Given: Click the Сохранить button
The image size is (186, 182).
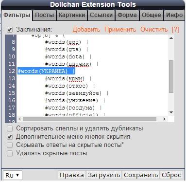Looking at the screenshot, I should point(141,175).
